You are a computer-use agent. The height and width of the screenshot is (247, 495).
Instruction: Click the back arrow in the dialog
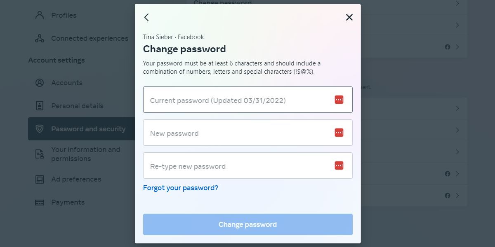coord(146,17)
